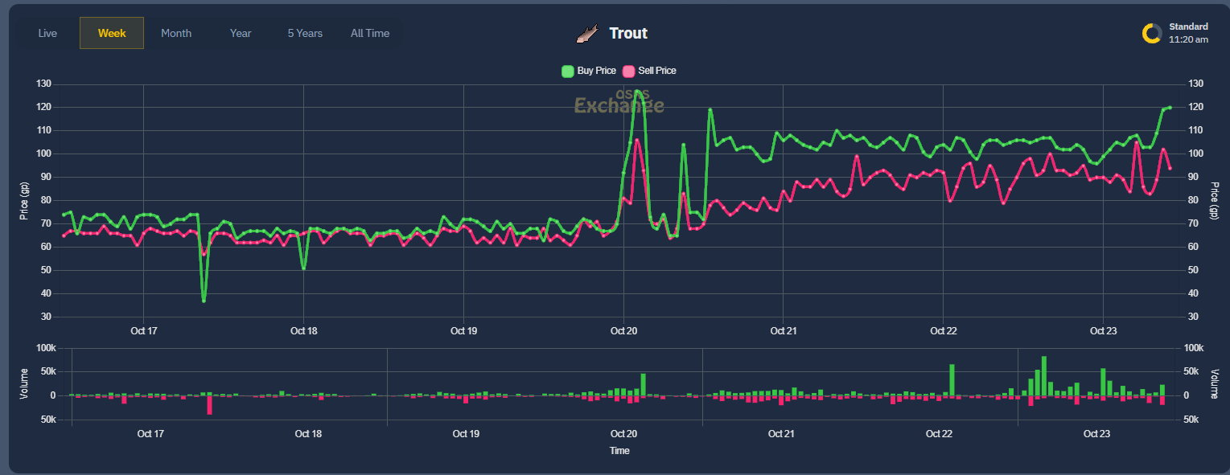The height and width of the screenshot is (475, 1230).
Task: Click the highlighted Week tab
Action: pyautogui.click(x=111, y=33)
